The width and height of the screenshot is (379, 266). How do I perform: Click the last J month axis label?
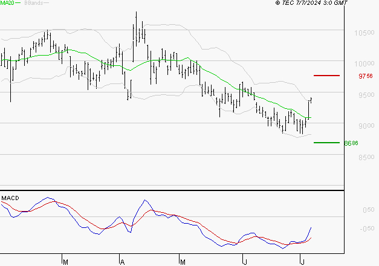coord(302,262)
